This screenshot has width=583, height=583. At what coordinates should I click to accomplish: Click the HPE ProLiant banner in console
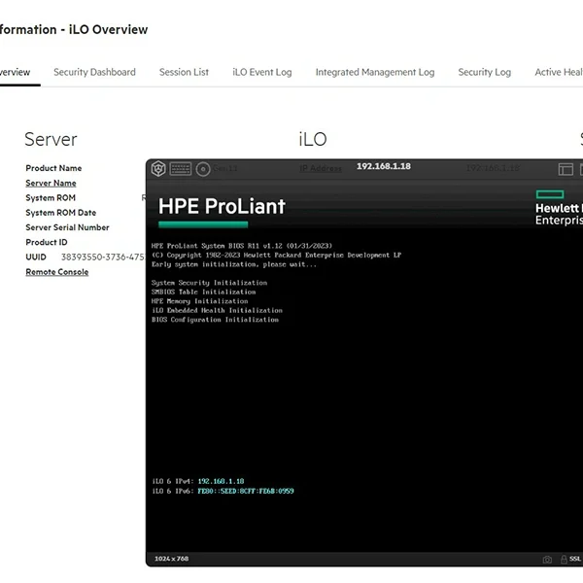point(222,206)
